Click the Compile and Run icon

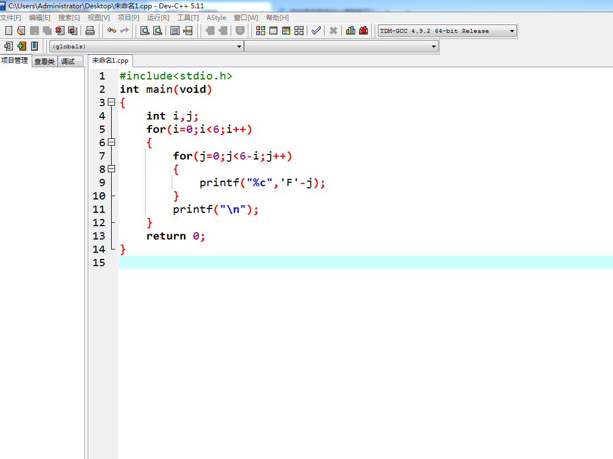click(286, 31)
